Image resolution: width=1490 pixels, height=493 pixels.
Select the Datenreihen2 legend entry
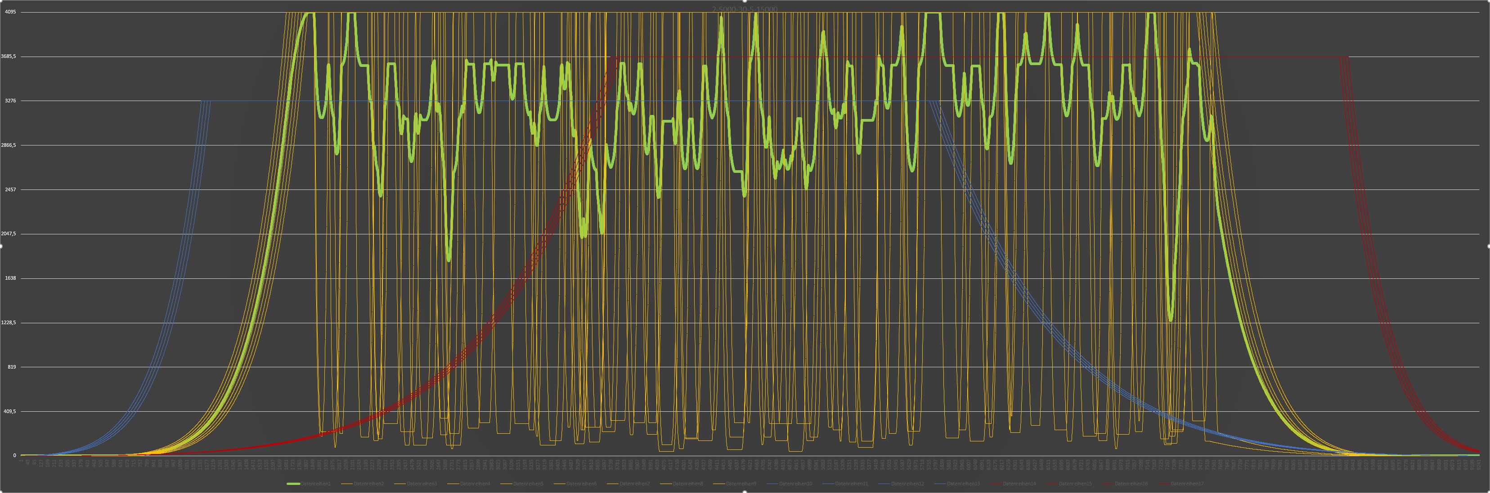click(x=369, y=483)
